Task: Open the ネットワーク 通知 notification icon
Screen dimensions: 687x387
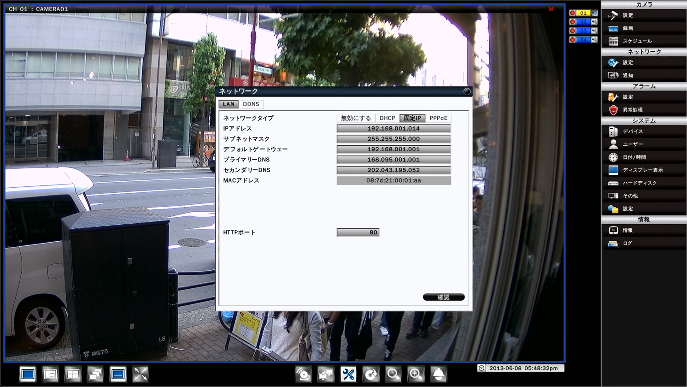Action: pos(613,75)
